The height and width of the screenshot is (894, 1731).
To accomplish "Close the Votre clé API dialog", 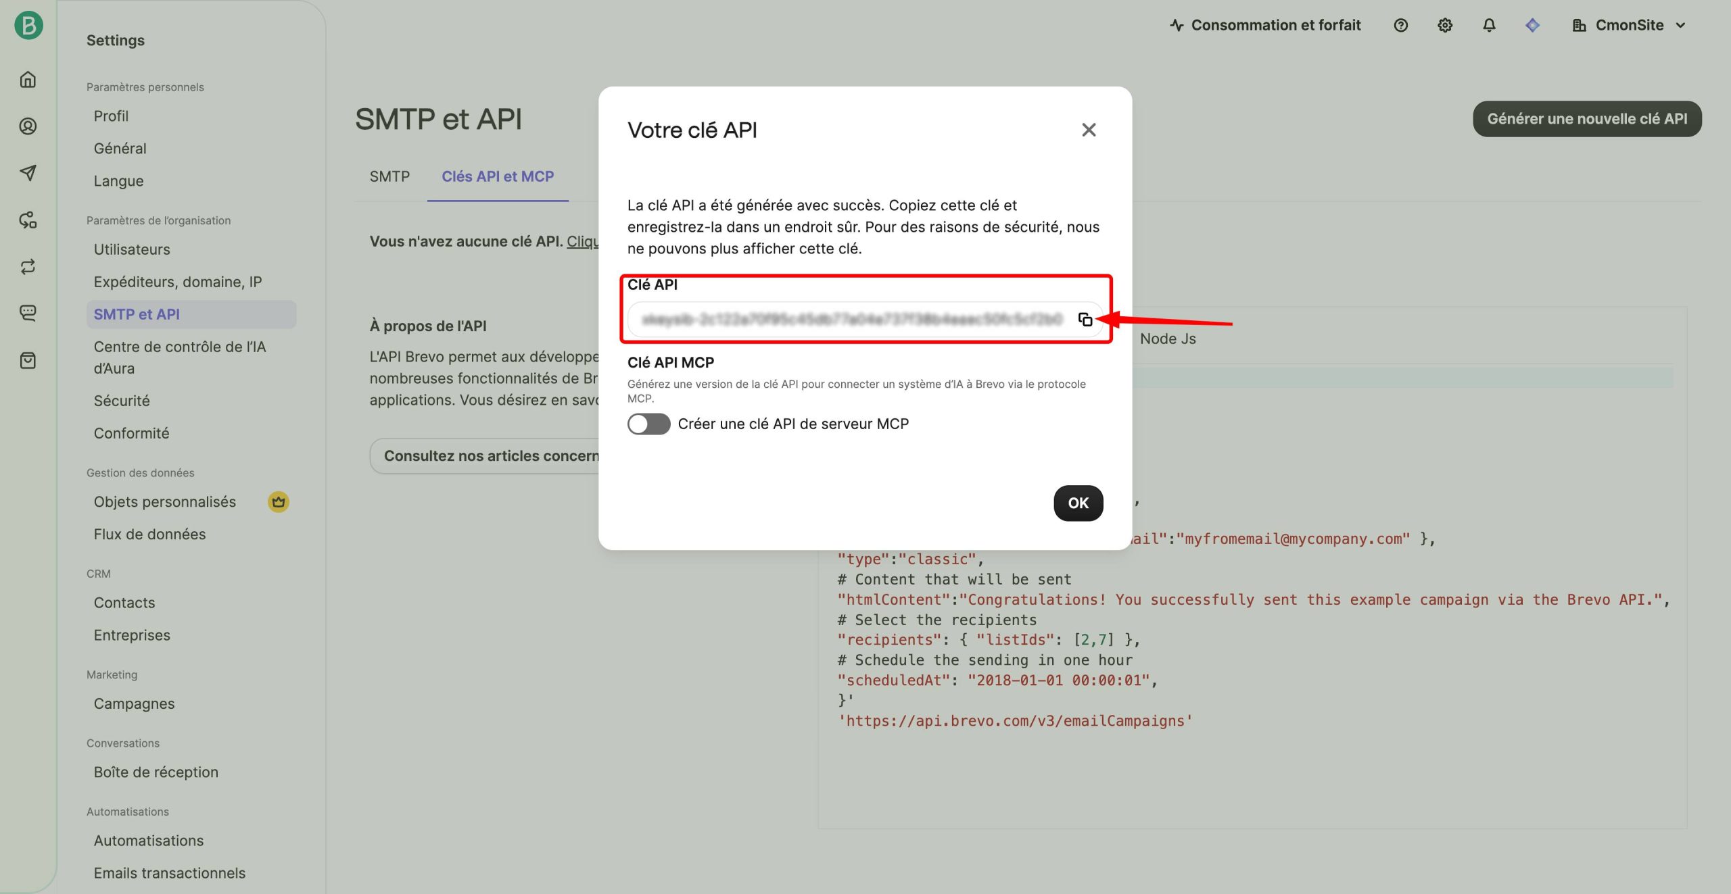I will pos(1088,130).
